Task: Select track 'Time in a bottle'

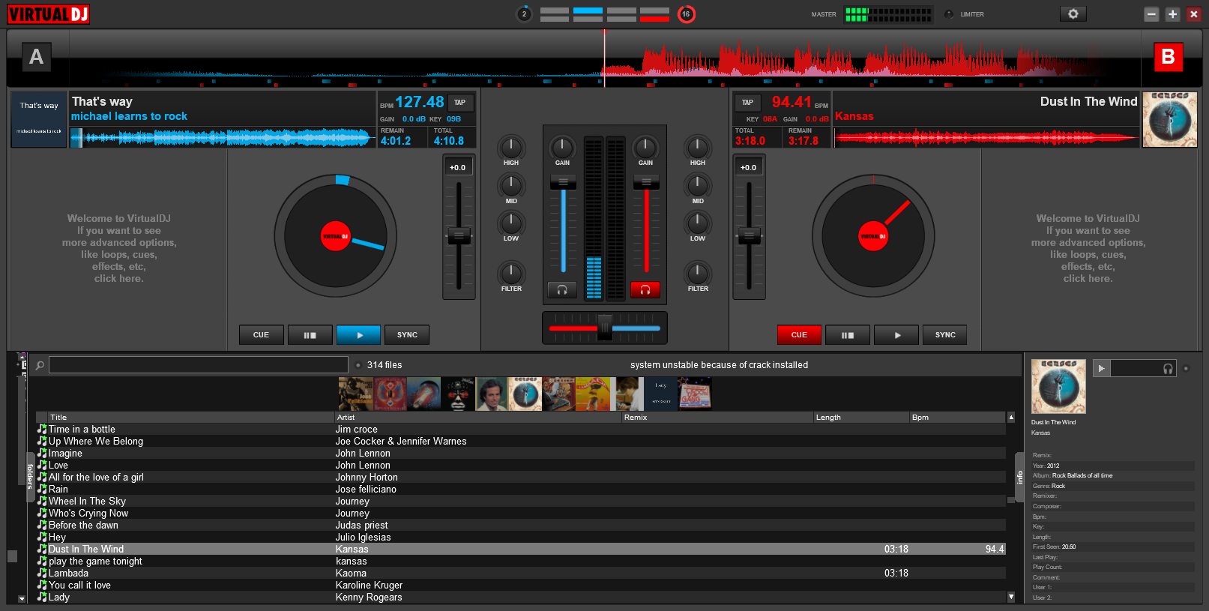Action: 521,430
